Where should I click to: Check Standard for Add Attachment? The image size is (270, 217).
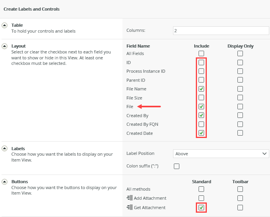pos(201,198)
